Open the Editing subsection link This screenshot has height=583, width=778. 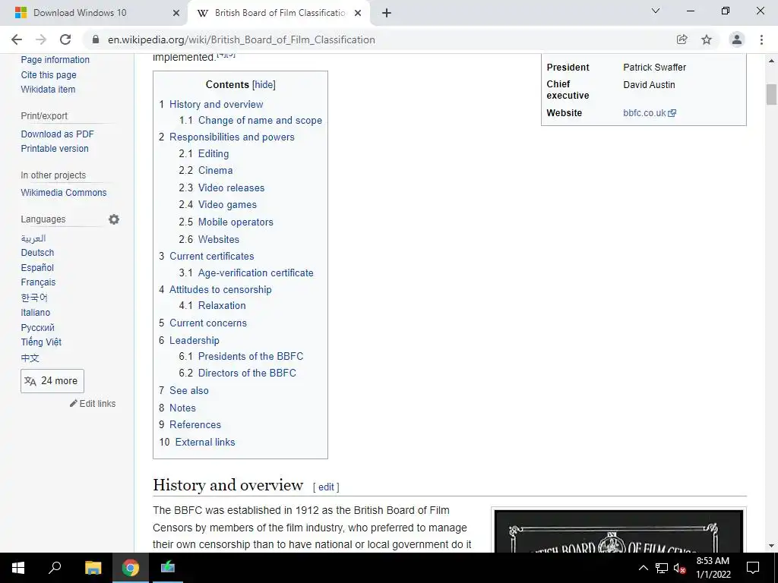coord(213,153)
